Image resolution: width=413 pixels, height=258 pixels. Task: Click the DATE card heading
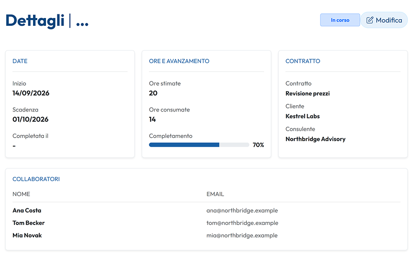tap(20, 61)
